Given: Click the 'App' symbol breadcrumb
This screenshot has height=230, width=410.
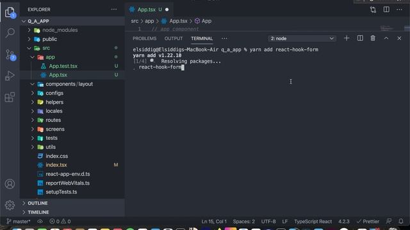Looking at the screenshot, I should click(x=204, y=21).
